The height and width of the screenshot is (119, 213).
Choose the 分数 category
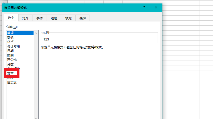[11, 65]
